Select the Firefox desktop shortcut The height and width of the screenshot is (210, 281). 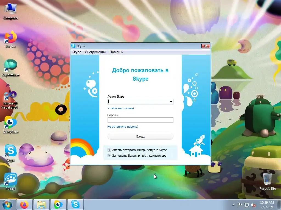11,39
